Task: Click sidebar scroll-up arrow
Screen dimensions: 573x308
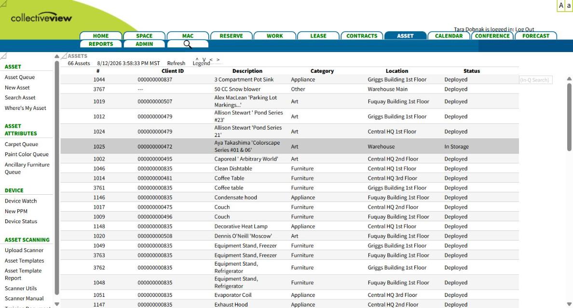Action: tap(56, 56)
